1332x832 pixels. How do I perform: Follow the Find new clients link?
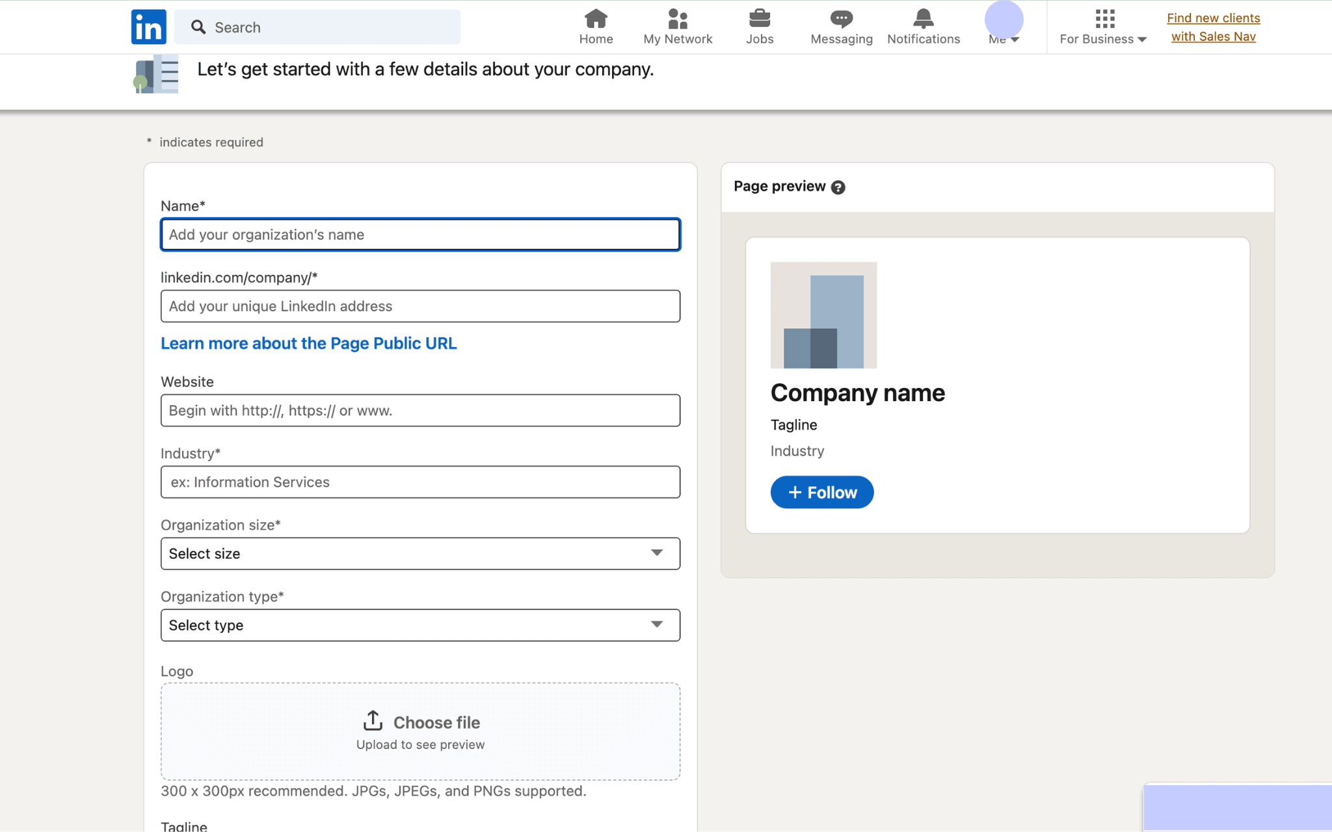click(1214, 27)
